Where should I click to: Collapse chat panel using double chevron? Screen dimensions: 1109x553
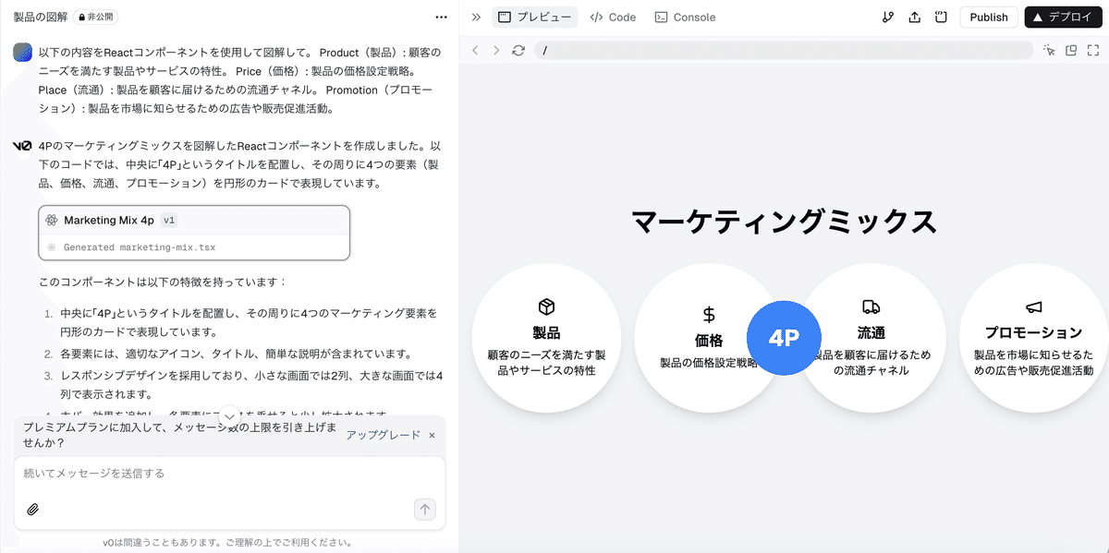476,17
